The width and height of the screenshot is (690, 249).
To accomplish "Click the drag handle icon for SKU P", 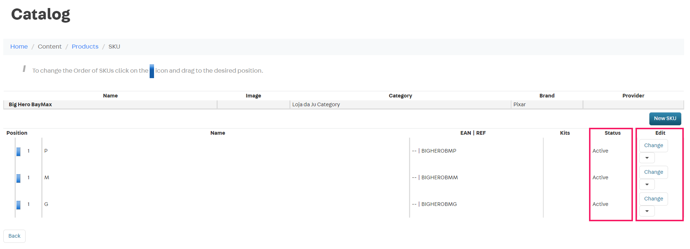I will click(18, 152).
